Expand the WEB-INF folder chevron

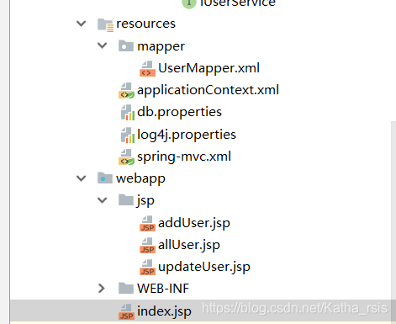pyautogui.click(x=102, y=289)
